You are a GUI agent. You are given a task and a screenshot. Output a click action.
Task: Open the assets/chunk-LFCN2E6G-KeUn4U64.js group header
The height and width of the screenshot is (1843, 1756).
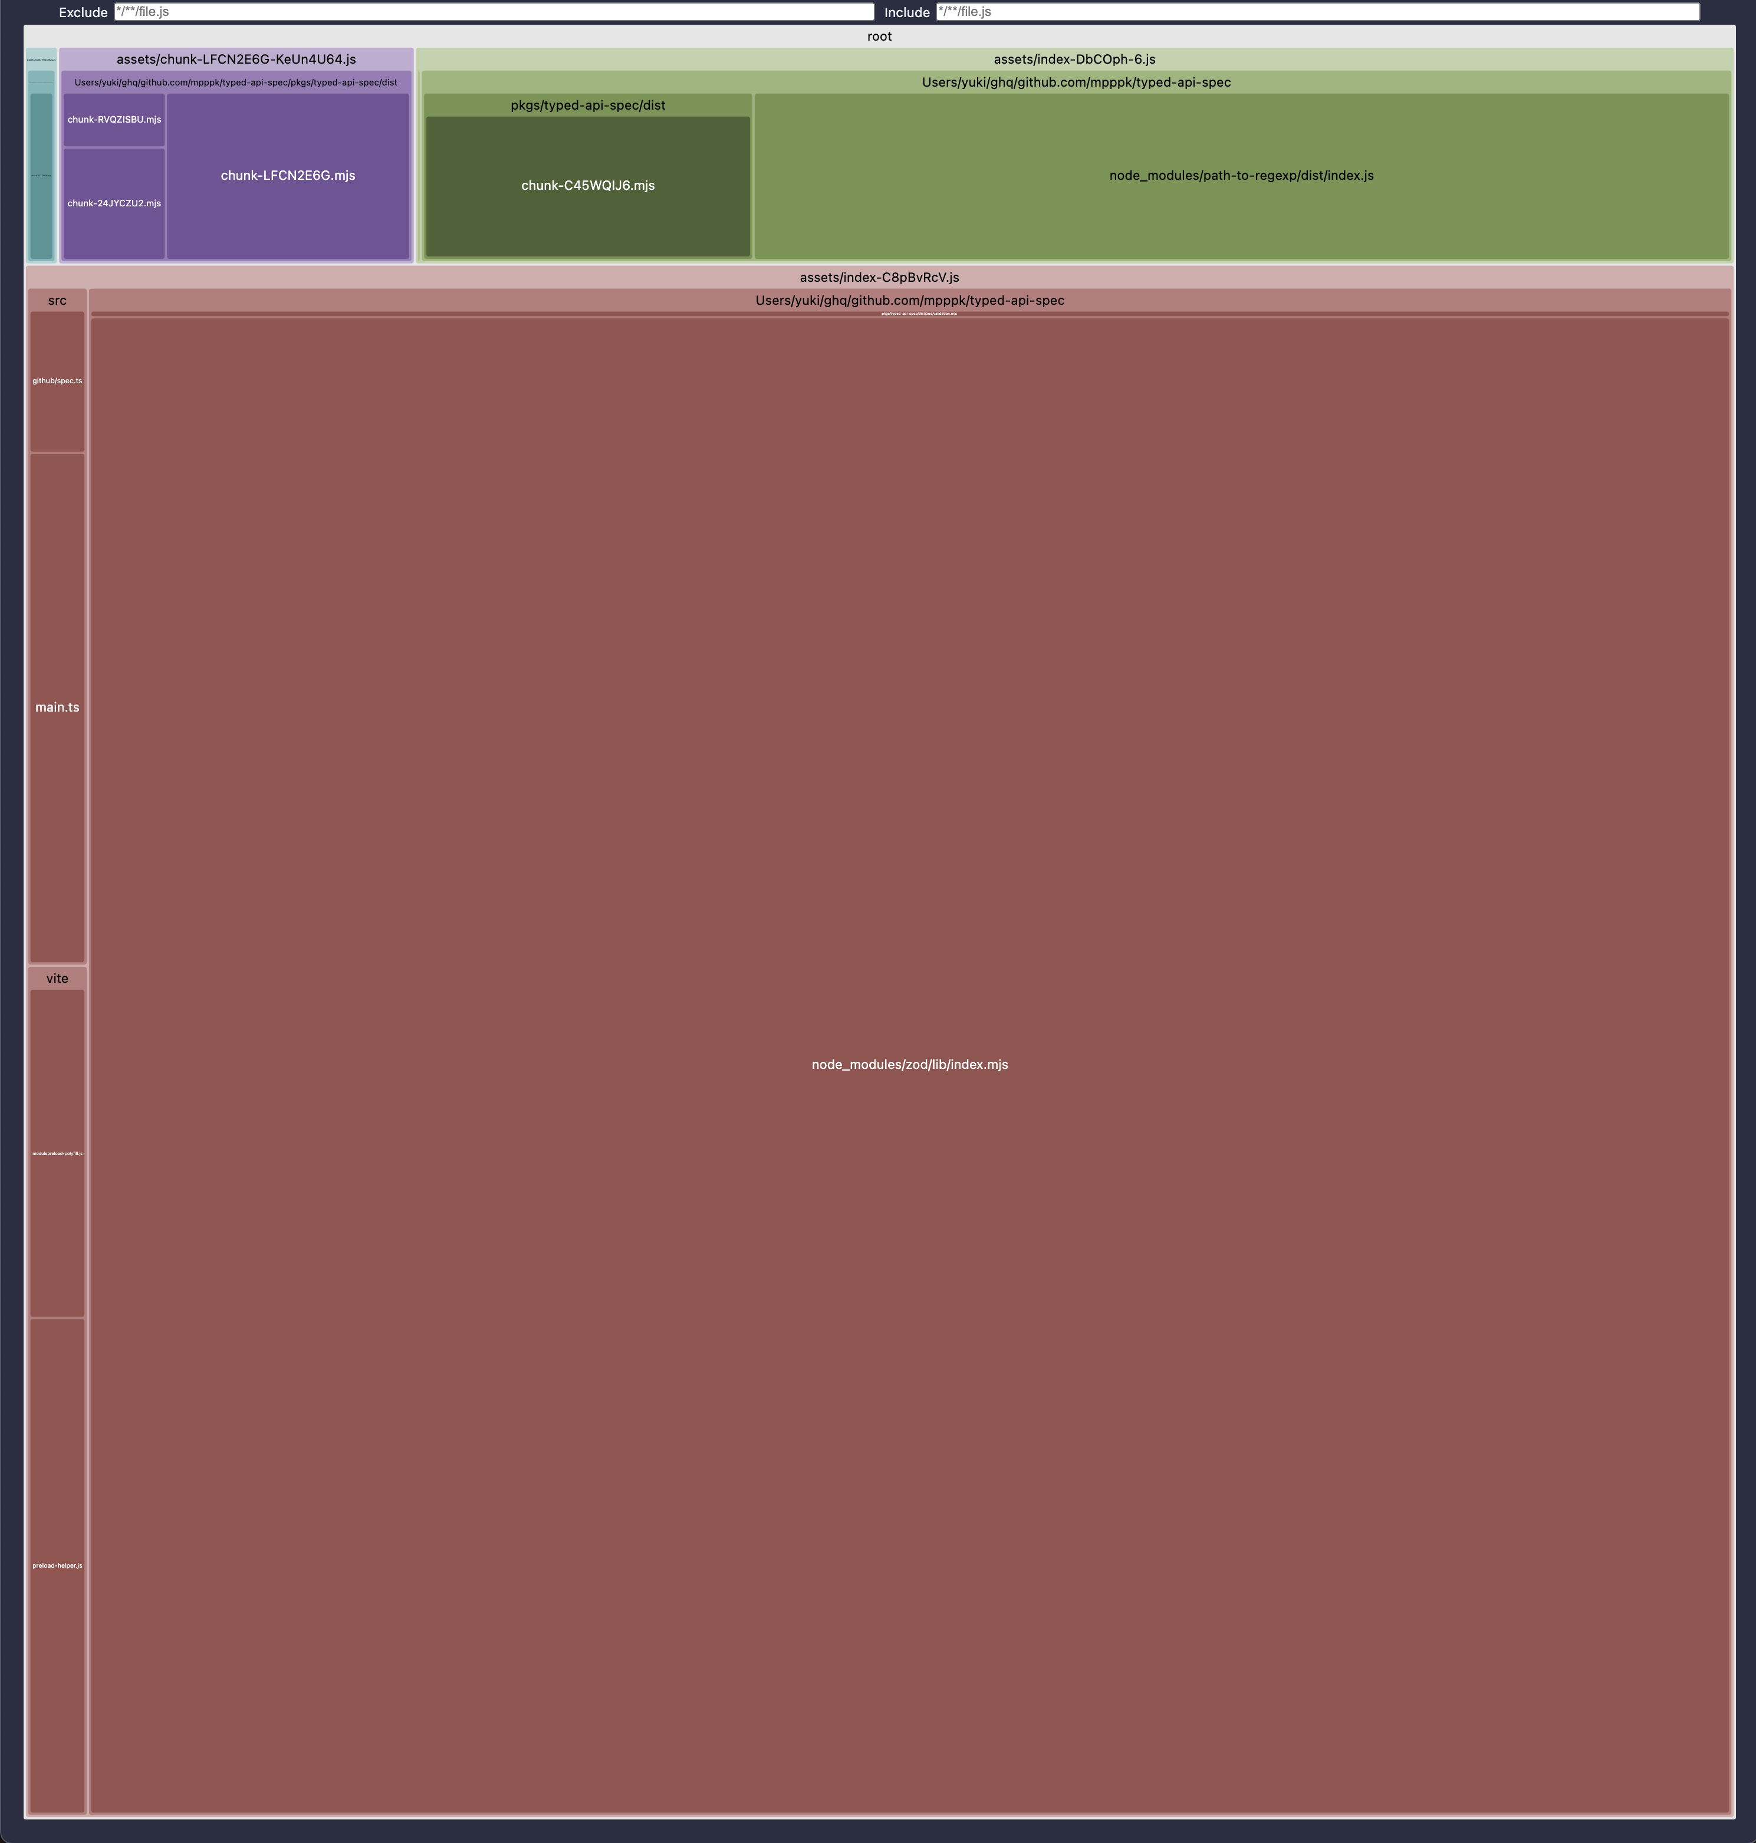236,59
